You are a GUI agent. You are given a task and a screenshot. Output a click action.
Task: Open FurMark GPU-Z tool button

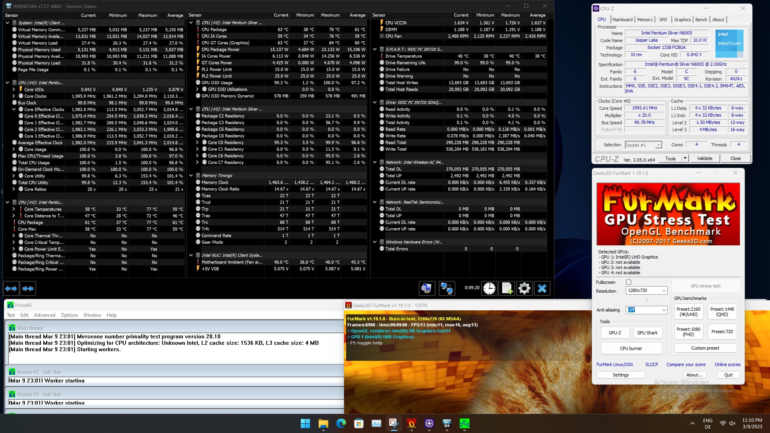coord(615,333)
